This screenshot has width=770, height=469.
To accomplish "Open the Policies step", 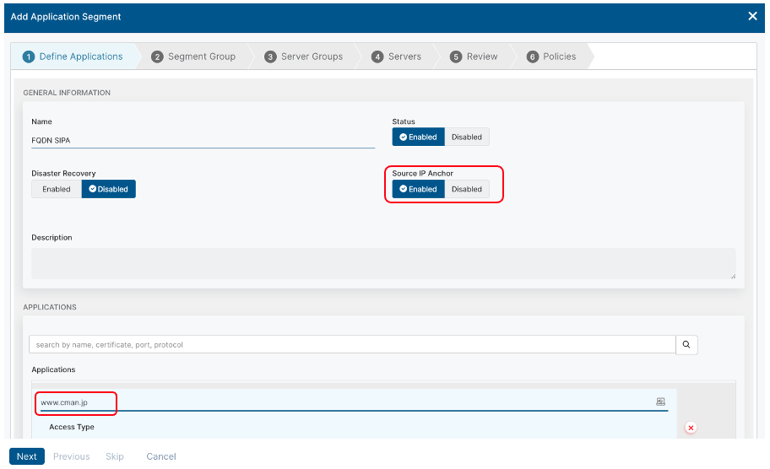I will [x=551, y=57].
